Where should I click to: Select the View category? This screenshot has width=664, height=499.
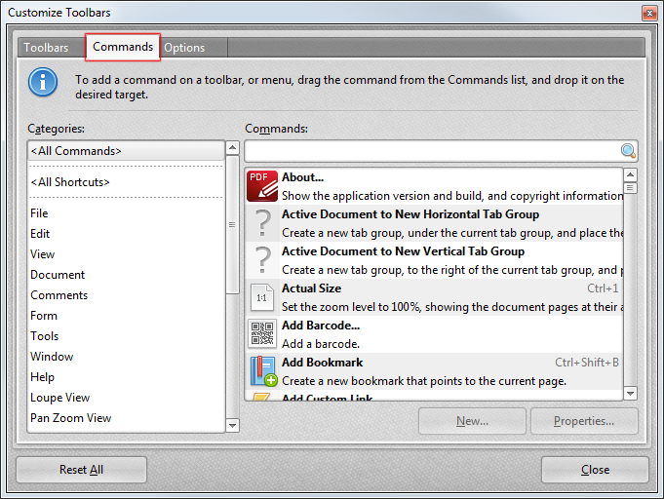coord(126,254)
